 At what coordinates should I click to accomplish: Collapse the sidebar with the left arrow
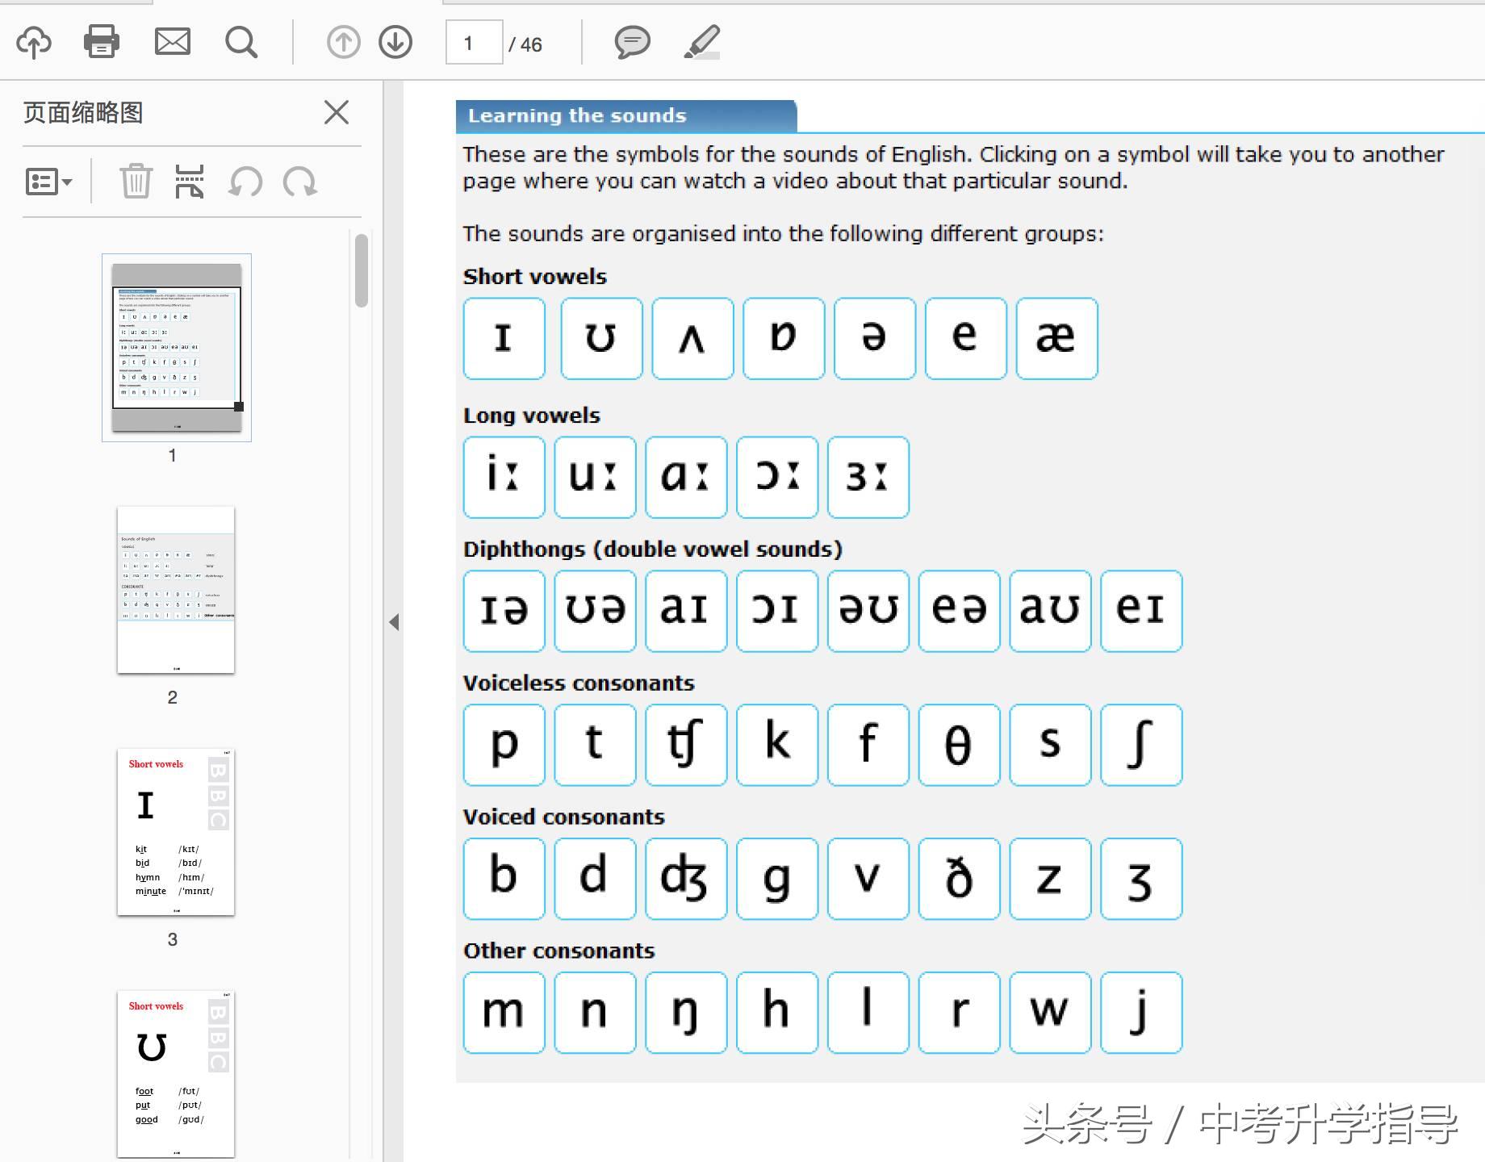pyautogui.click(x=394, y=622)
